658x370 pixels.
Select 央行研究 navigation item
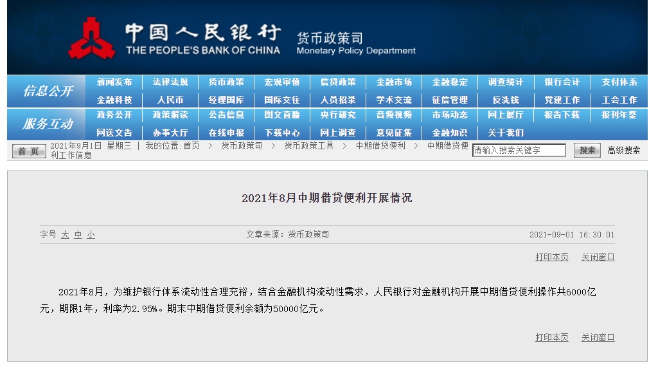coord(338,115)
